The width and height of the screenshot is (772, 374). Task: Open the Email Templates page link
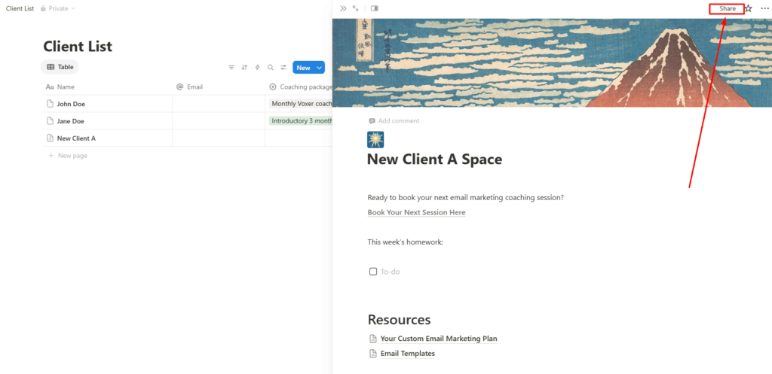tap(408, 354)
